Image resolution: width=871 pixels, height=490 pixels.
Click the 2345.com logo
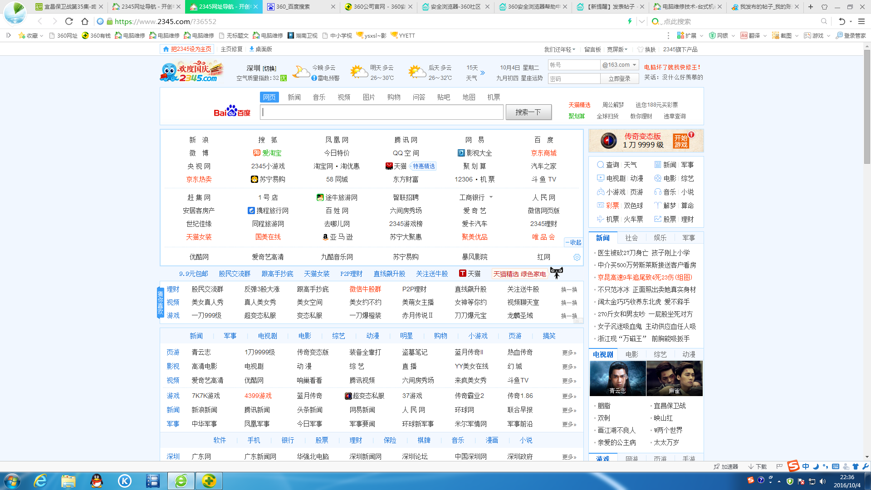[x=191, y=72]
